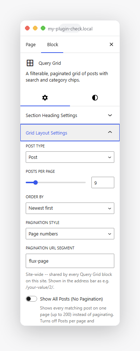Screen dimensions: 140x351
Task: Open the half-circle Styles tab
Action: [x=95, y=98]
